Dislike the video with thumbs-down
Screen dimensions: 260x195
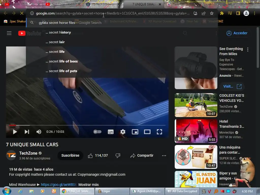[118, 156]
